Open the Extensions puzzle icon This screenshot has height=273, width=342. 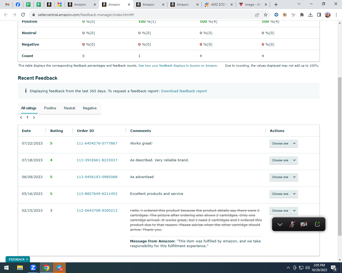(302, 15)
